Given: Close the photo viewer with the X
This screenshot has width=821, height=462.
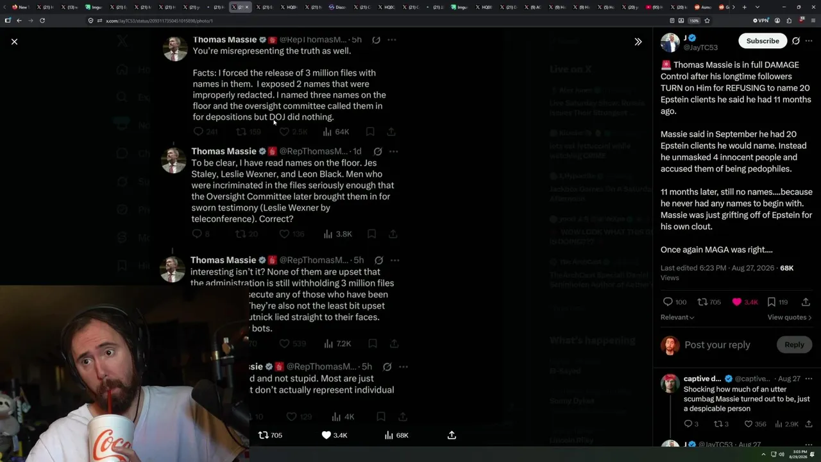Looking at the screenshot, I should [x=14, y=42].
